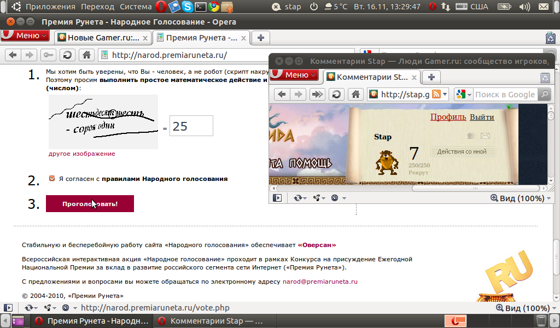Go forward in the Комментарии Stap window
560x328 pixels.
[298, 94]
